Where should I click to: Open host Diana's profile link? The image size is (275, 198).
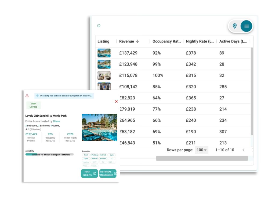coord(56,121)
